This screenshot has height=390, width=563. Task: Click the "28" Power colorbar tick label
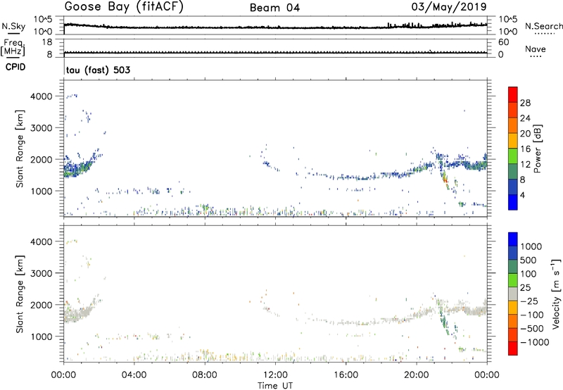point(525,103)
